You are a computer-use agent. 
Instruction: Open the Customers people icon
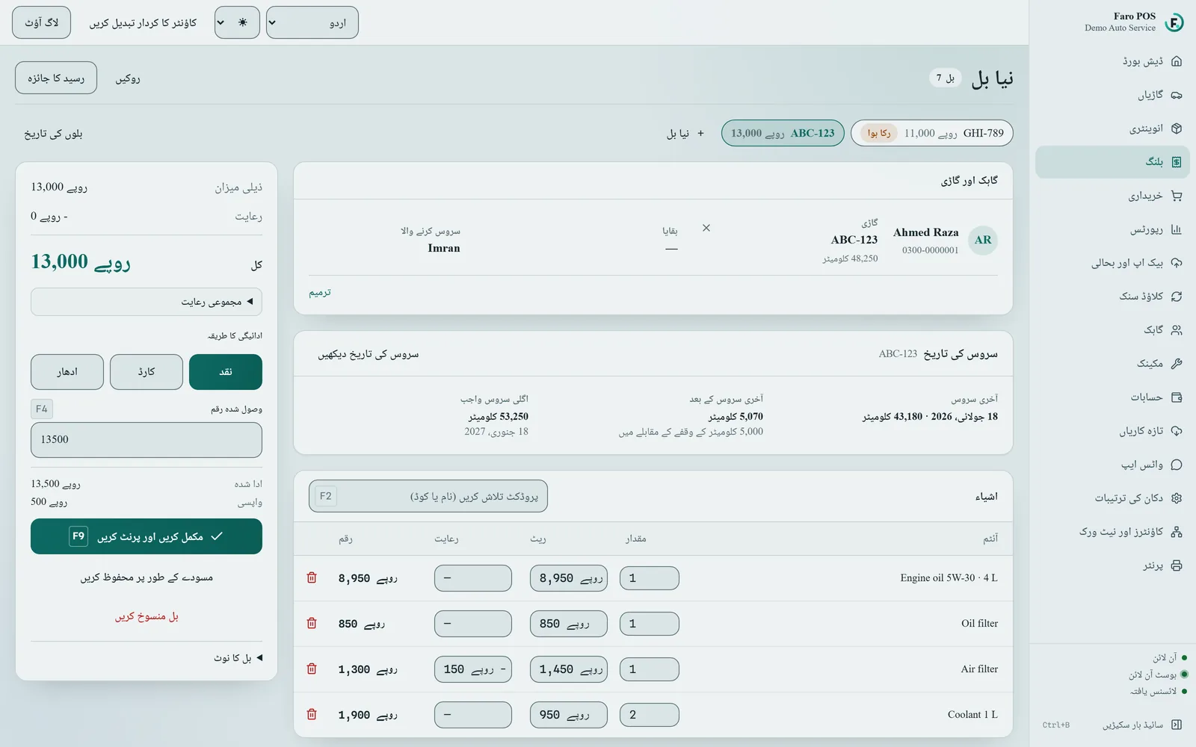pos(1177,330)
